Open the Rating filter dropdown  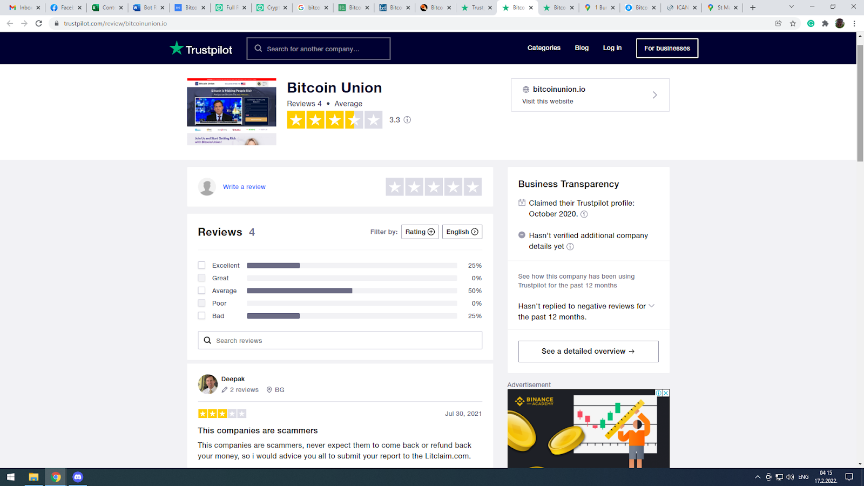[420, 232]
